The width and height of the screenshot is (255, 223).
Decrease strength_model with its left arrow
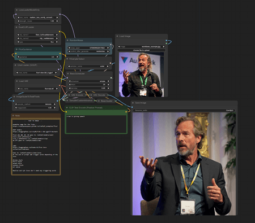[x=18, y=21]
